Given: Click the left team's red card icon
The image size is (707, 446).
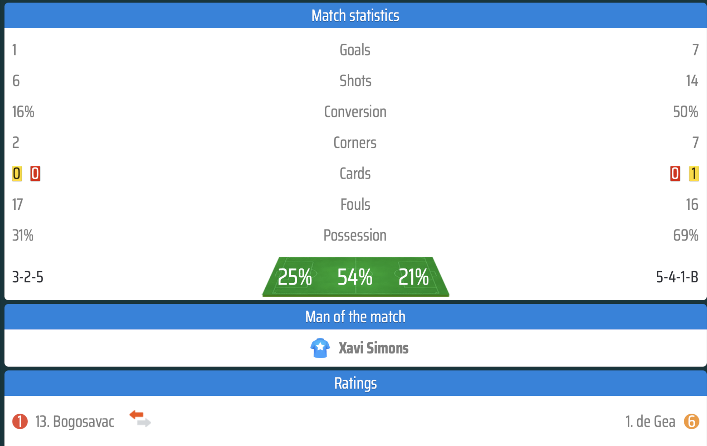Looking at the screenshot, I should coord(35,174).
